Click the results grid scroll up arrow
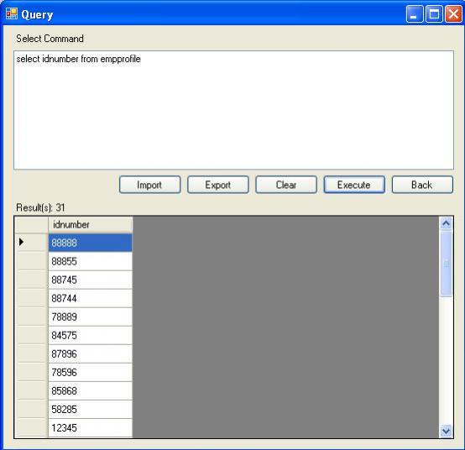The height and width of the screenshot is (450, 465). [446, 223]
